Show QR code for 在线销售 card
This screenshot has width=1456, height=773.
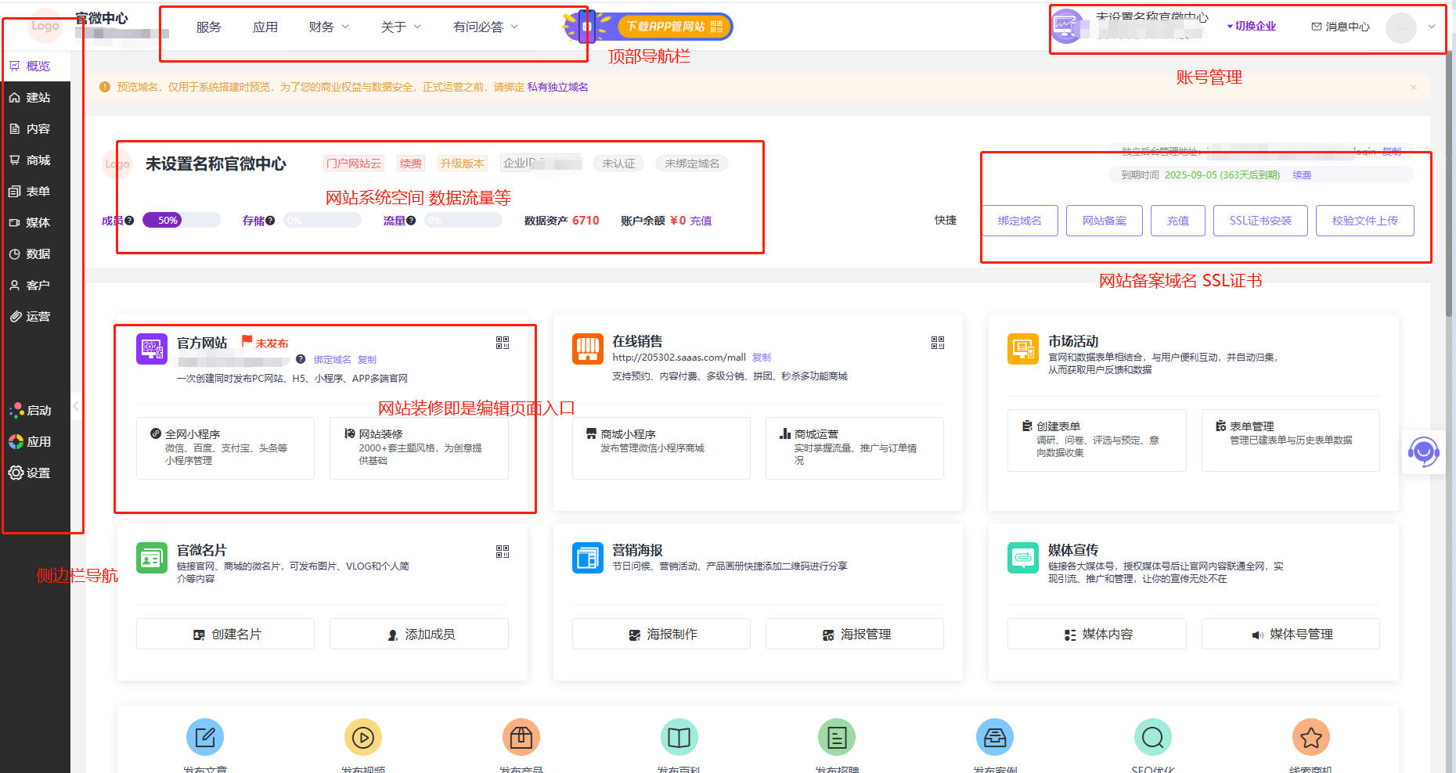coord(937,343)
